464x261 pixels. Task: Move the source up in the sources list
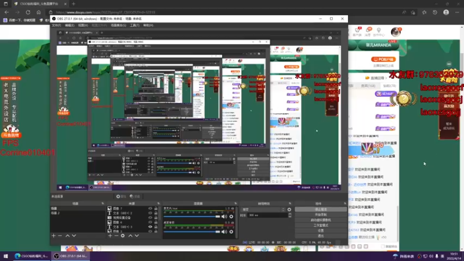click(x=130, y=236)
